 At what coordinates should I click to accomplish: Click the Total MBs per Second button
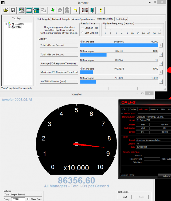coord(59,54)
